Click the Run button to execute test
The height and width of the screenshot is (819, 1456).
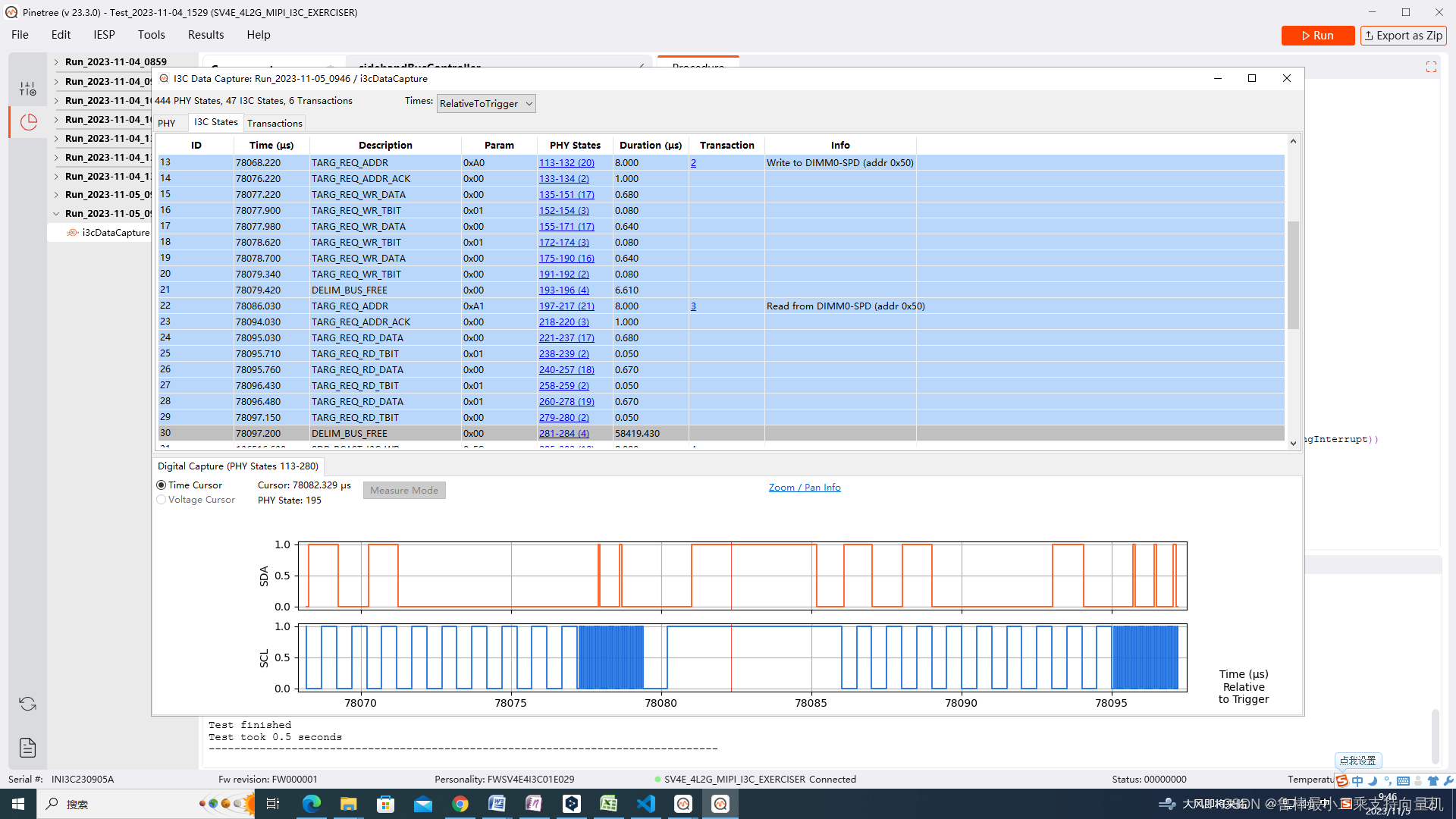(x=1318, y=34)
